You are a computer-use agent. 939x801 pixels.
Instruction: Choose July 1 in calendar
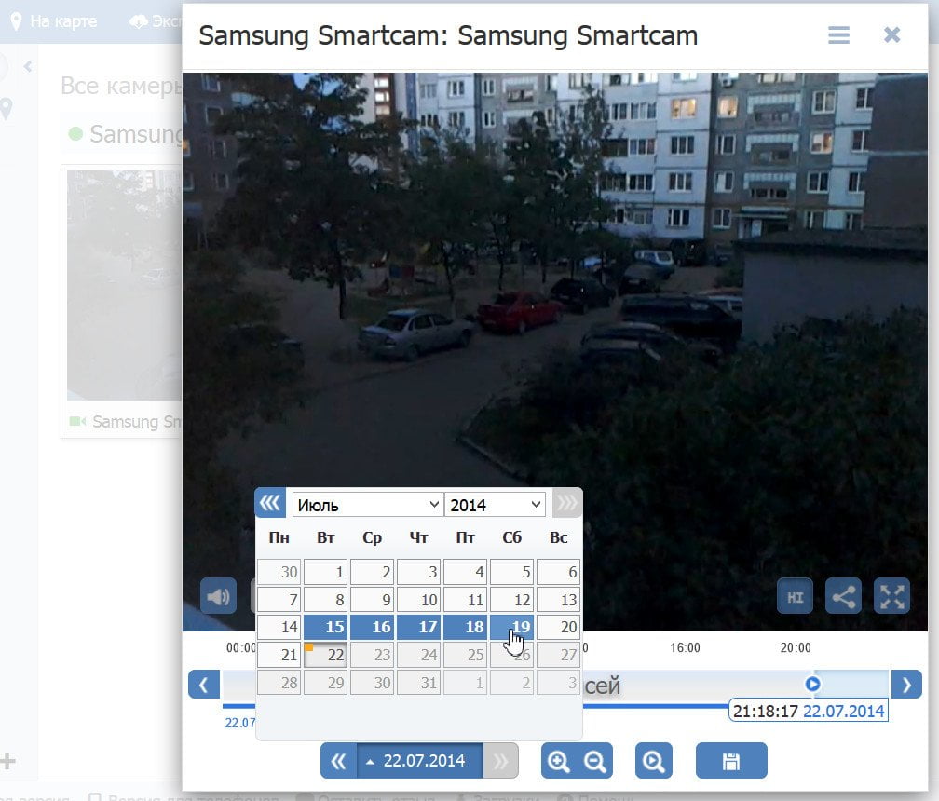[x=325, y=572]
